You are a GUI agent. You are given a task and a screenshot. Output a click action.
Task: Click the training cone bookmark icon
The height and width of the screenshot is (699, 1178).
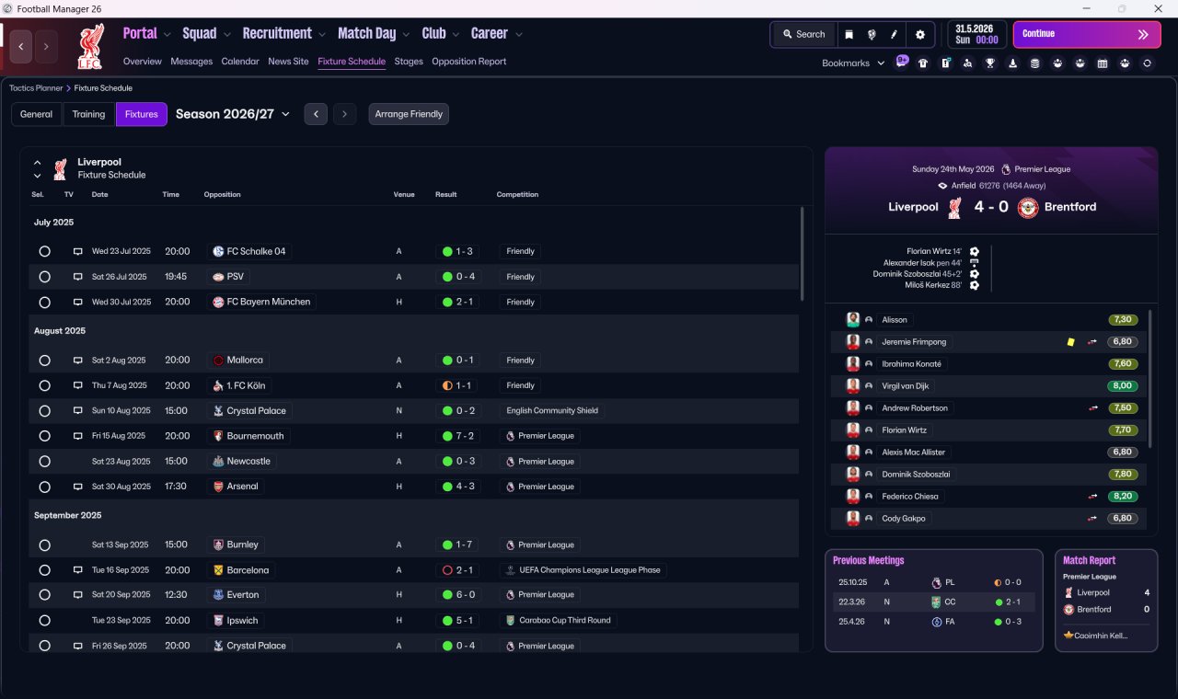1013,63
